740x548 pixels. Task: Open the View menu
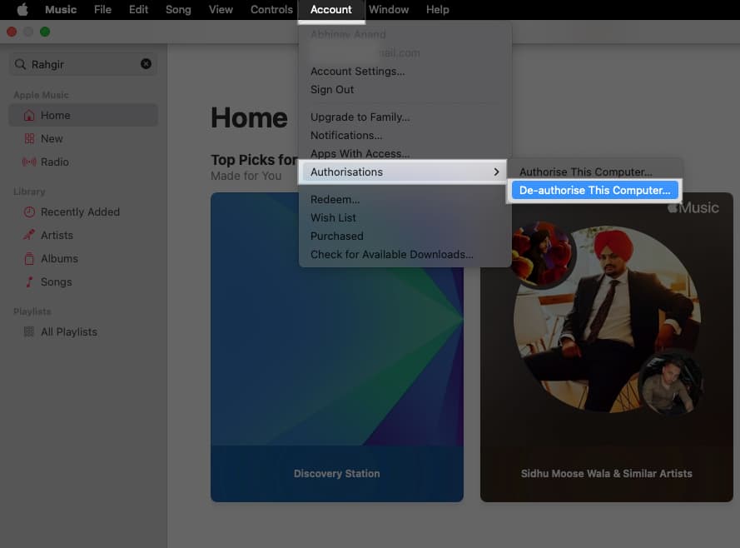221,9
